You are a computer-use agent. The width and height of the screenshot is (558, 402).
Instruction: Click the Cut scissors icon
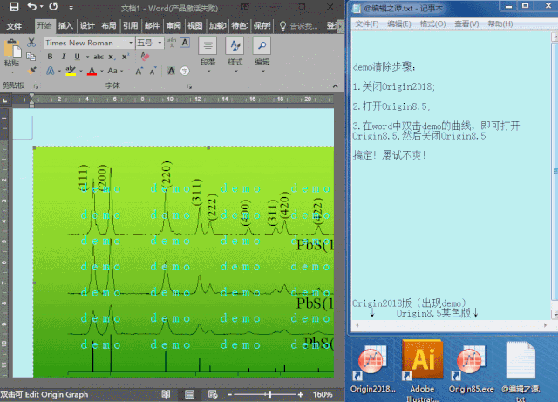31,43
